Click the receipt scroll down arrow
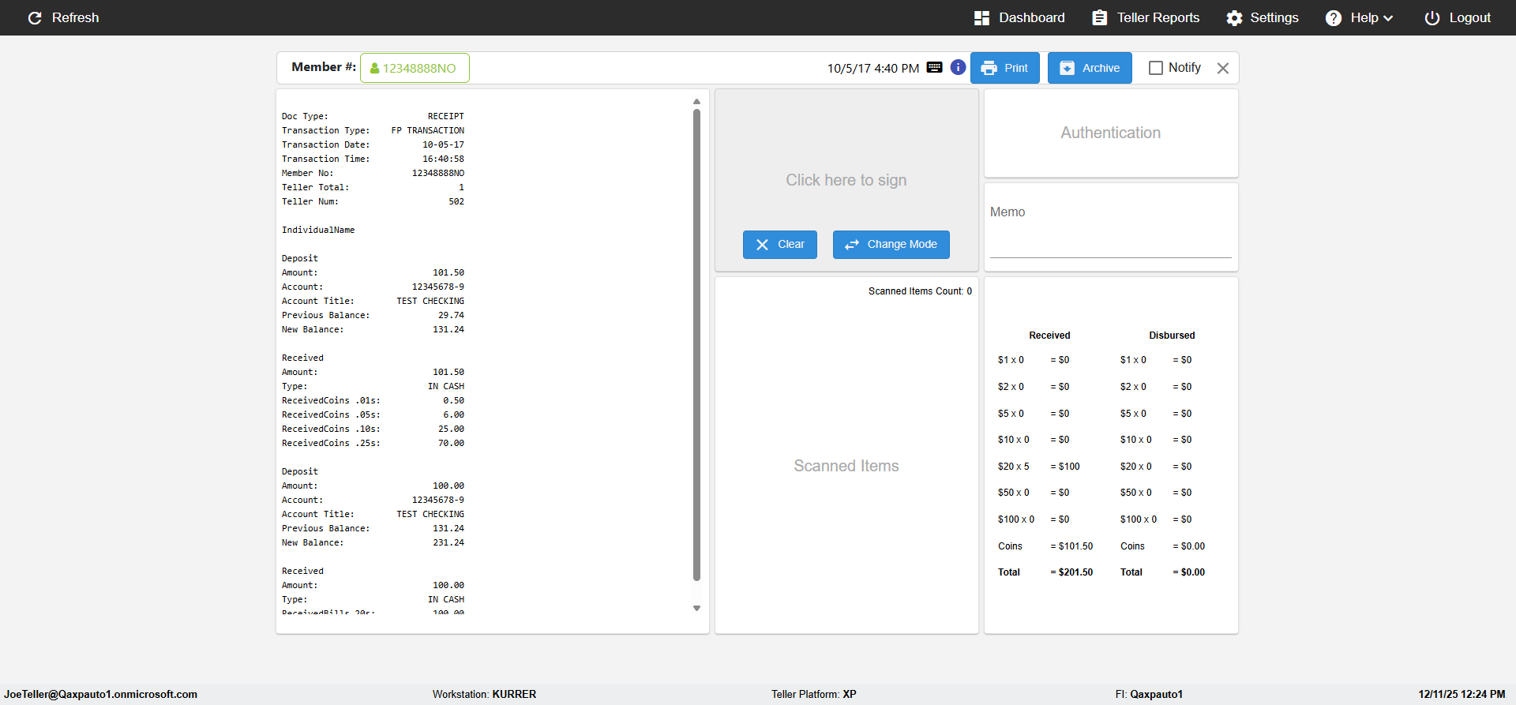 coord(696,608)
